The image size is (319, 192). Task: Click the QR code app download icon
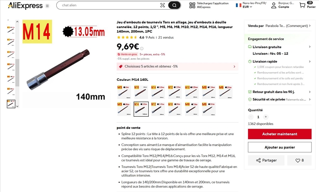192,5
